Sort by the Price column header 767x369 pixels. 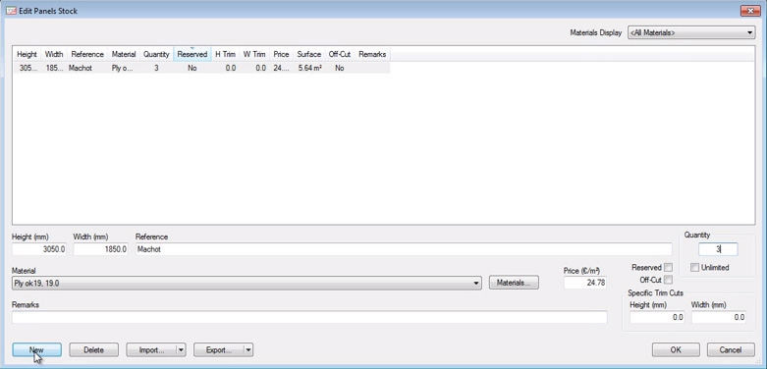click(281, 54)
